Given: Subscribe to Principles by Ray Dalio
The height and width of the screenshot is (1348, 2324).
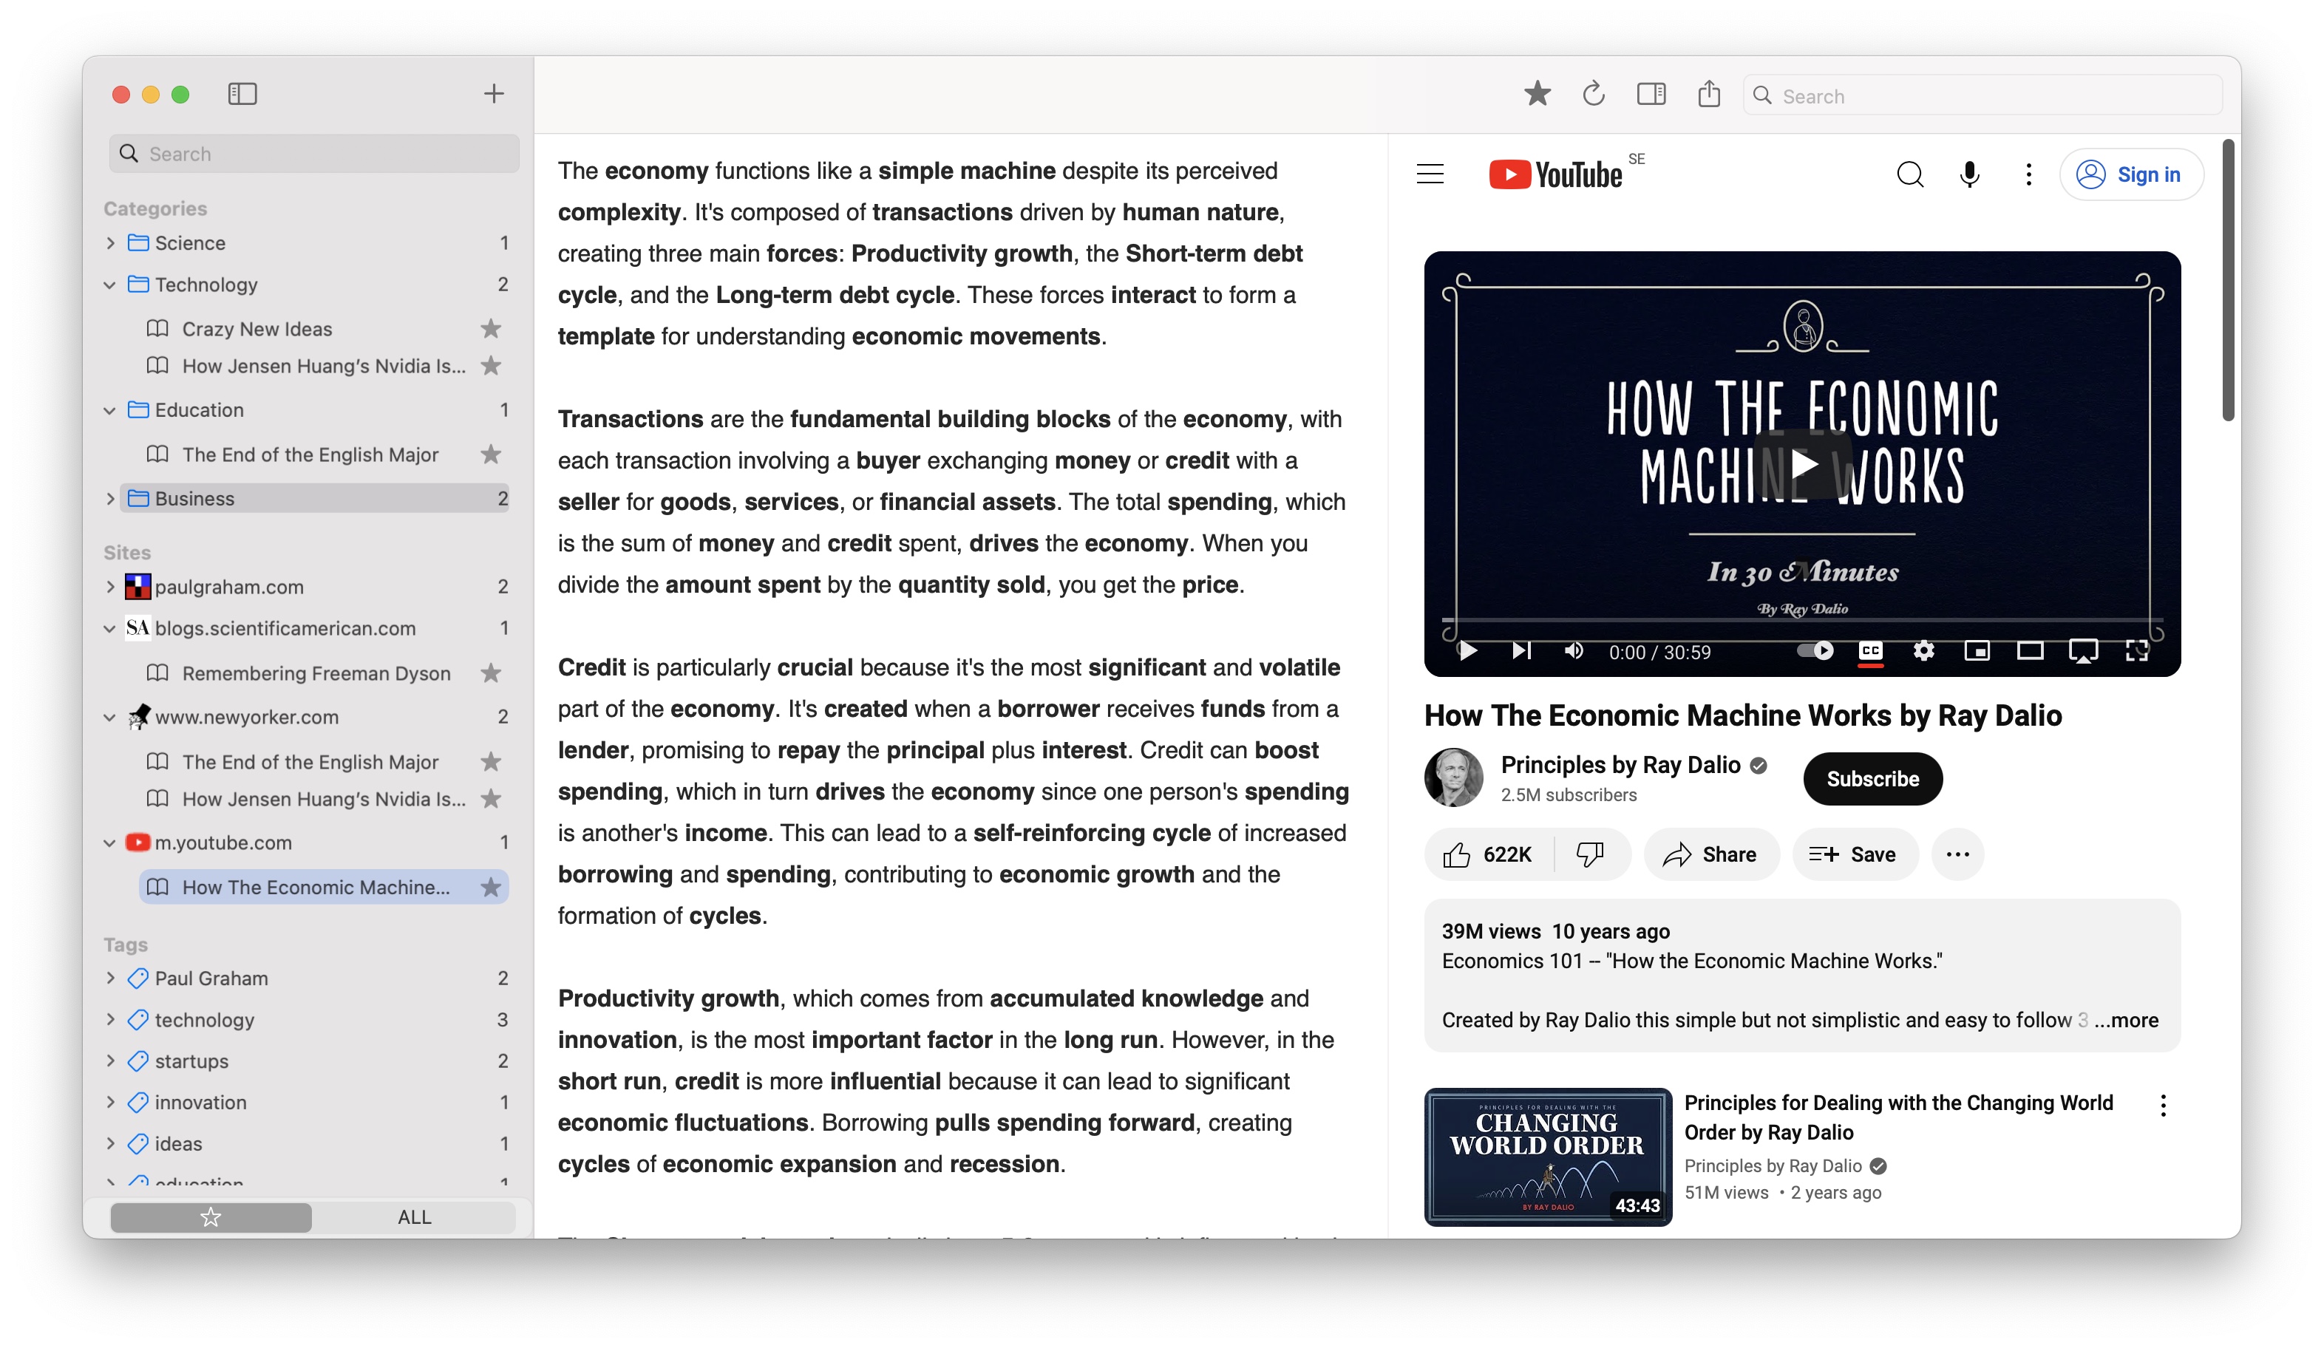Looking at the screenshot, I should coord(1872,778).
